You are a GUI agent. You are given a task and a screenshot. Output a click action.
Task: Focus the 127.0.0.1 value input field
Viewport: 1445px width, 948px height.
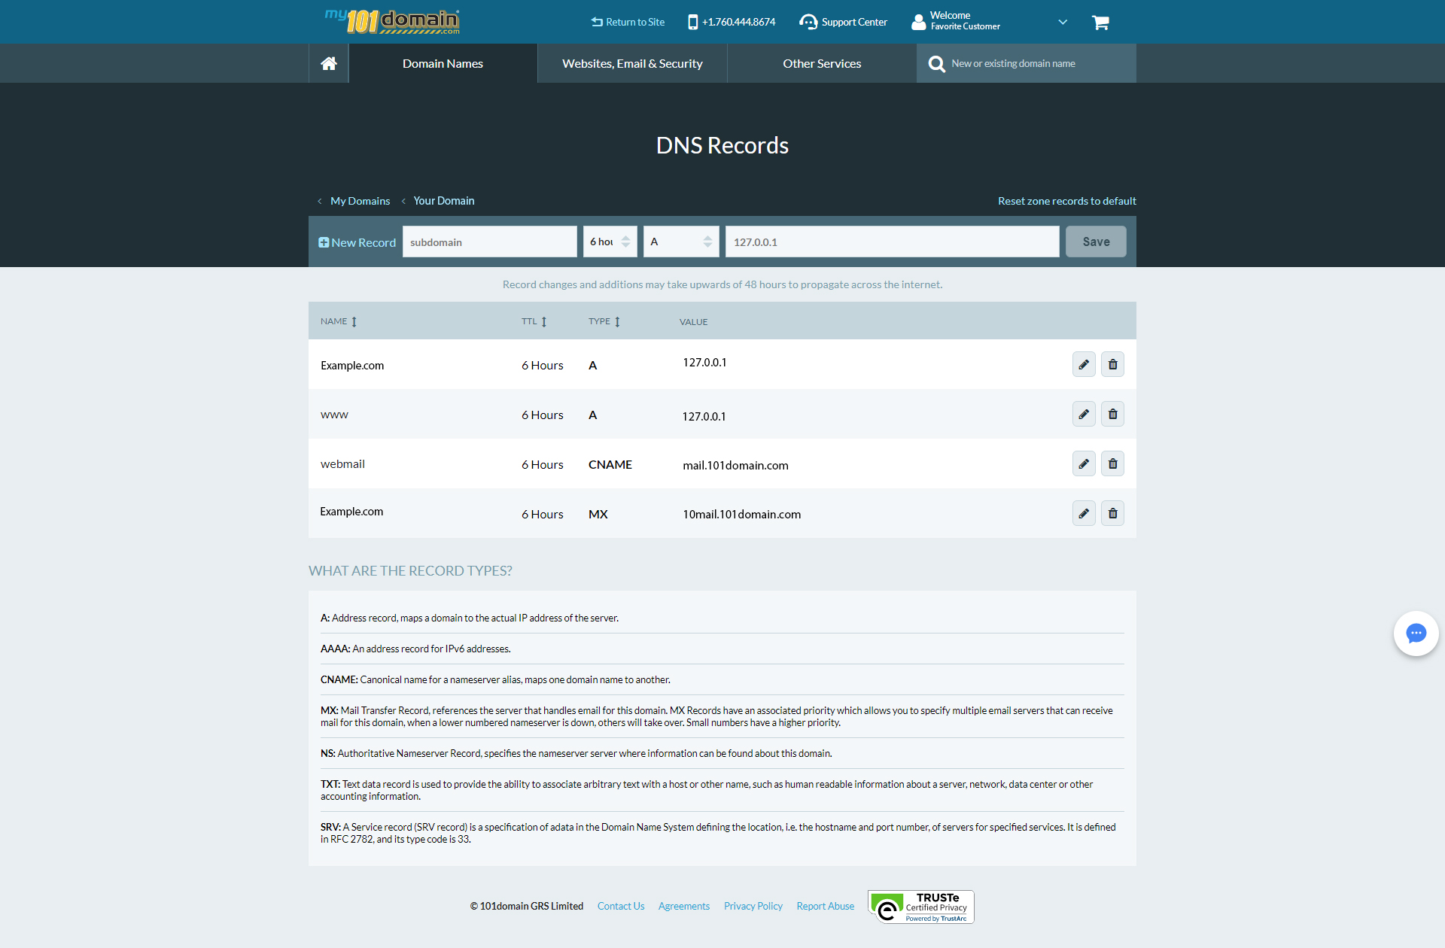click(x=893, y=242)
